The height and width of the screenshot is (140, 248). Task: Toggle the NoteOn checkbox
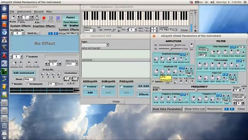[12, 84]
